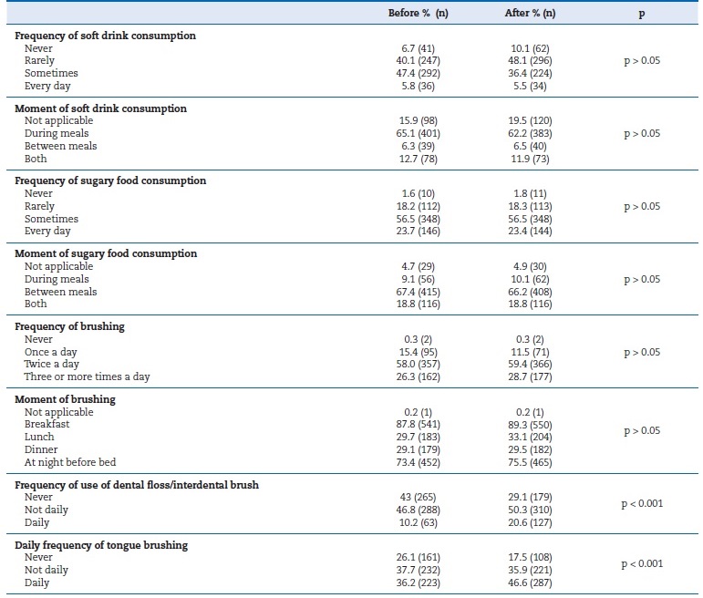The width and height of the screenshot is (703, 598).
Task: Click the value '87.8 (541)'
Action: coord(414,425)
